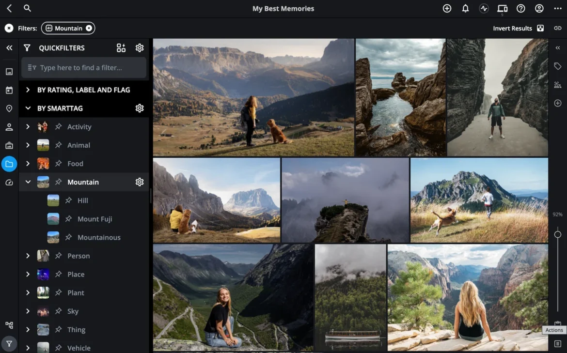
Task: Click the activity status icon in top bar
Action: point(484,8)
